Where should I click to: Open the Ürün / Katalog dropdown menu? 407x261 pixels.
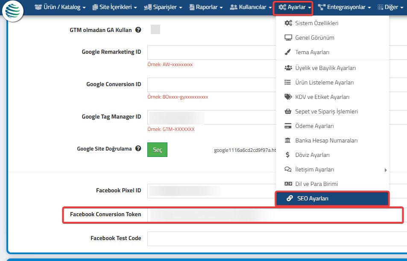(60, 7)
